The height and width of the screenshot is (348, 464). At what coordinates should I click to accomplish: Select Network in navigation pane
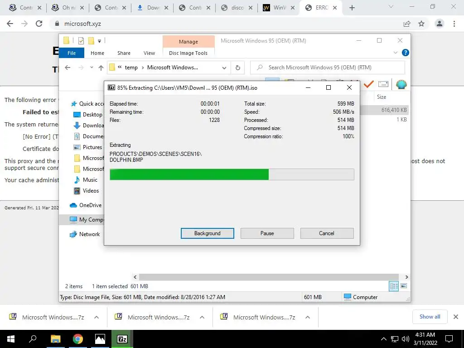[85, 234]
